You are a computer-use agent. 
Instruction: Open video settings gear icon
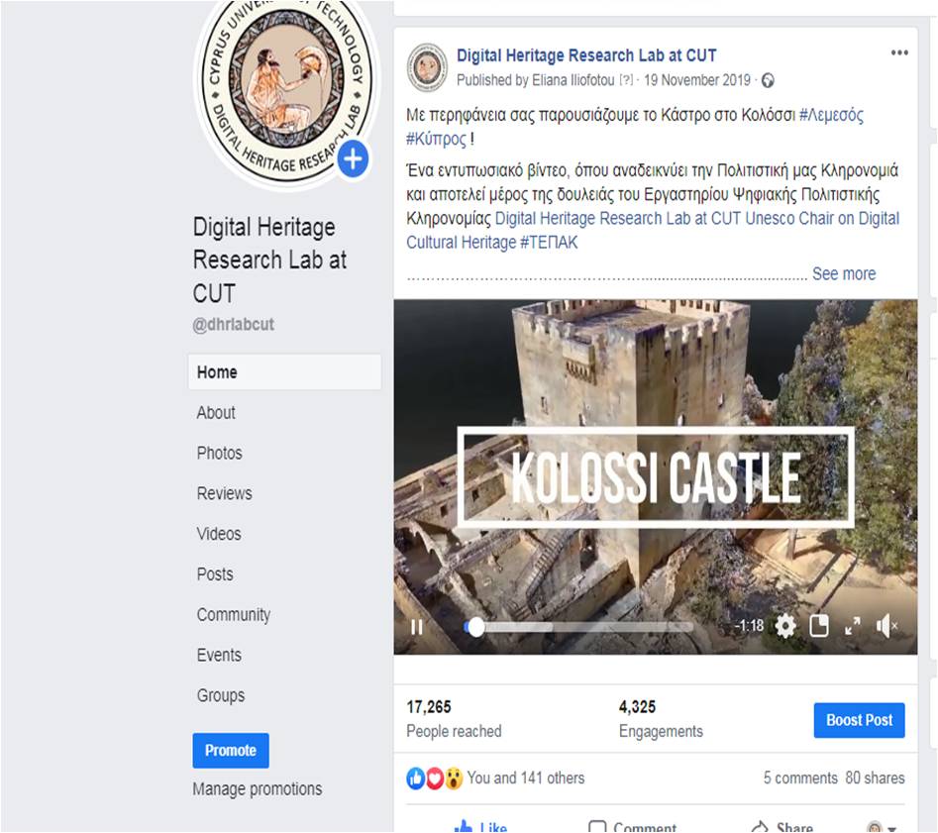785,627
